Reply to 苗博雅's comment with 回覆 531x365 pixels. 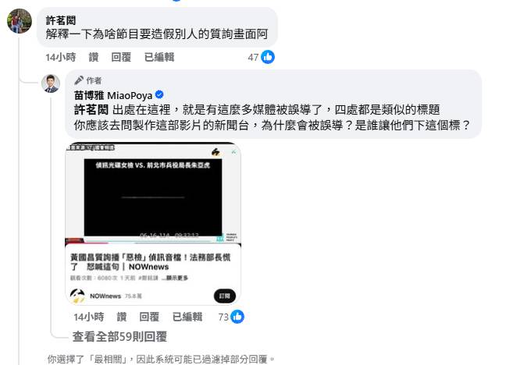(149, 317)
